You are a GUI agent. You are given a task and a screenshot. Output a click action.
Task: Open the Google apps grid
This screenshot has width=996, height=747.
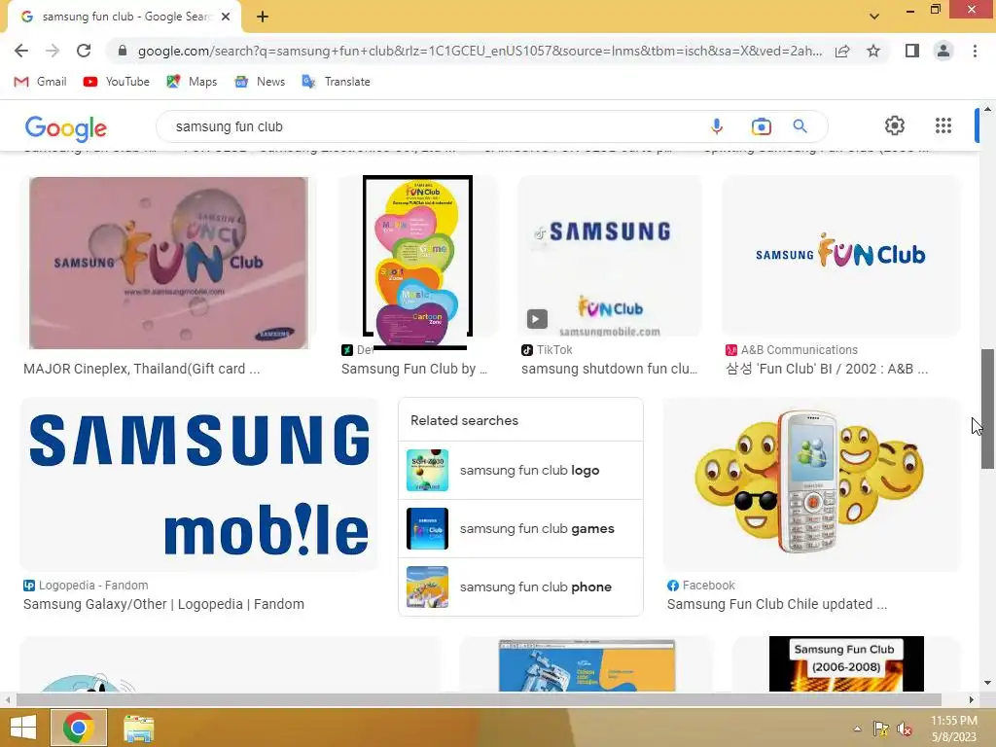pyautogui.click(x=943, y=125)
